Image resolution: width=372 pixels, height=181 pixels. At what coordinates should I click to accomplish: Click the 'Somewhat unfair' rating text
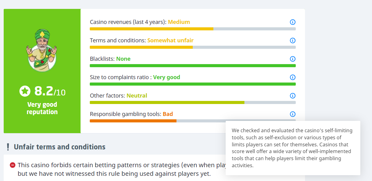170,40
